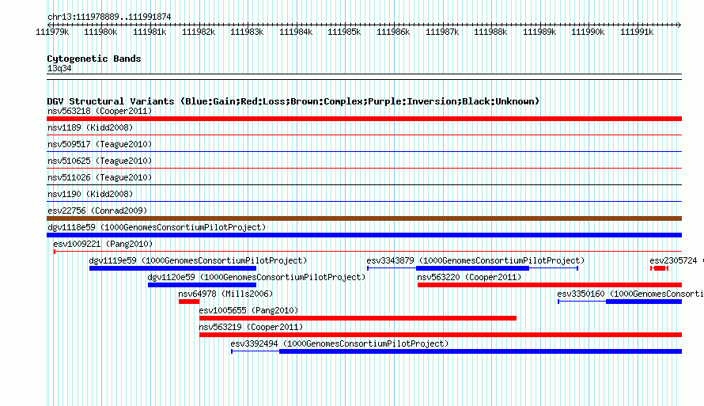Open the dgv1119e59 variant text label
704x406 pixels.
click(x=198, y=260)
